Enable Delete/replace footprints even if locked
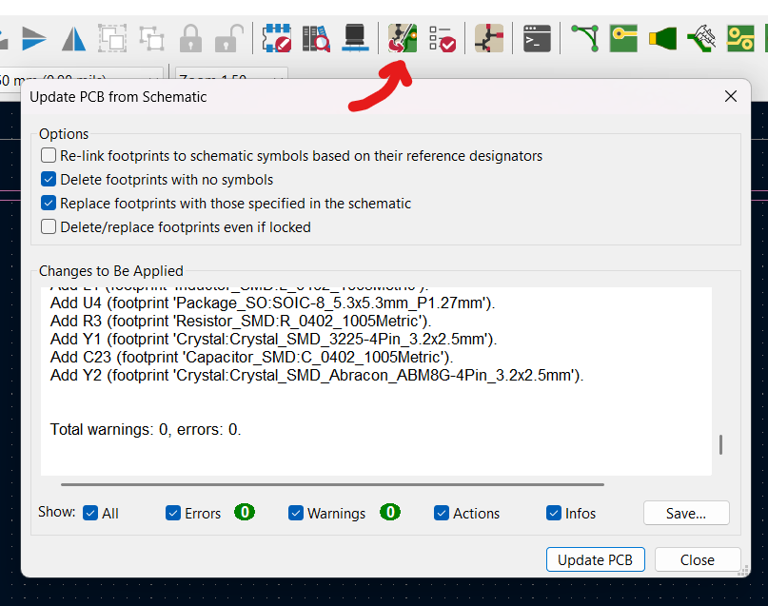This screenshot has height=606, width=768. pyautogui.click(x=49, y=226)
